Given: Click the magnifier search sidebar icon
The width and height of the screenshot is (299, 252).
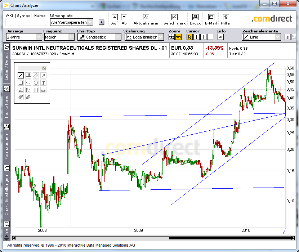Looking at the screenshot, I should [x=7, y=224].
